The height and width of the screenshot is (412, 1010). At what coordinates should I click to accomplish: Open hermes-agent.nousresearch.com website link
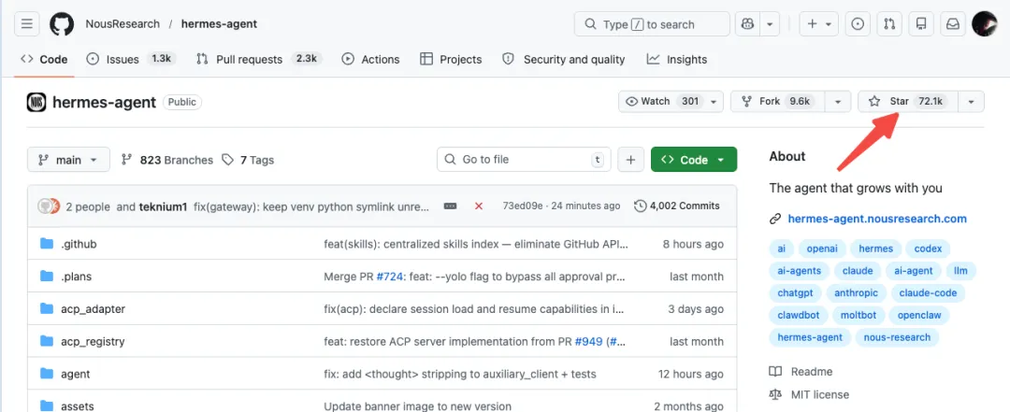[877, 219]
